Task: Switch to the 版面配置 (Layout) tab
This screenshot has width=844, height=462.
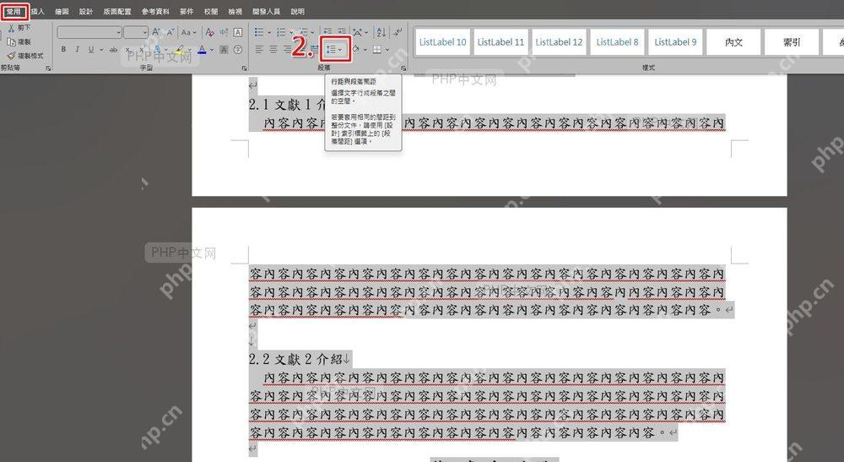Action: tap(117, 11)
